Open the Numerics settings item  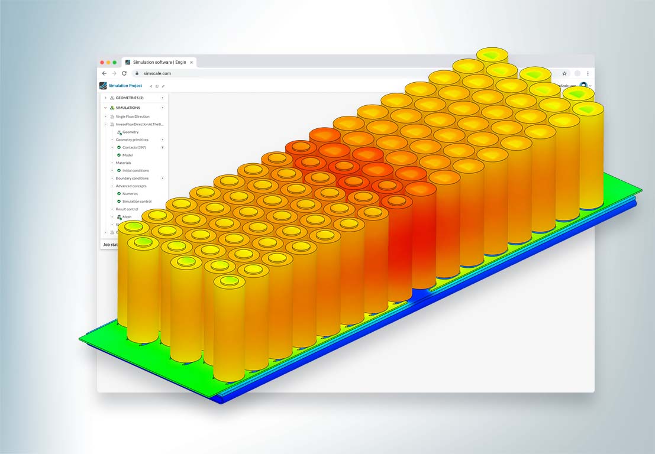(130, 193)
